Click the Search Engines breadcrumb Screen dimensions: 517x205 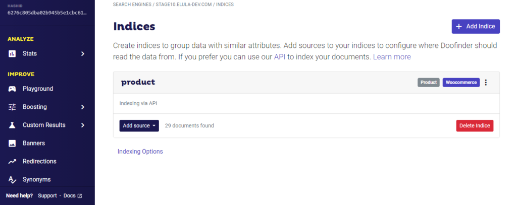pyautogui.click(x=133, y=4)
